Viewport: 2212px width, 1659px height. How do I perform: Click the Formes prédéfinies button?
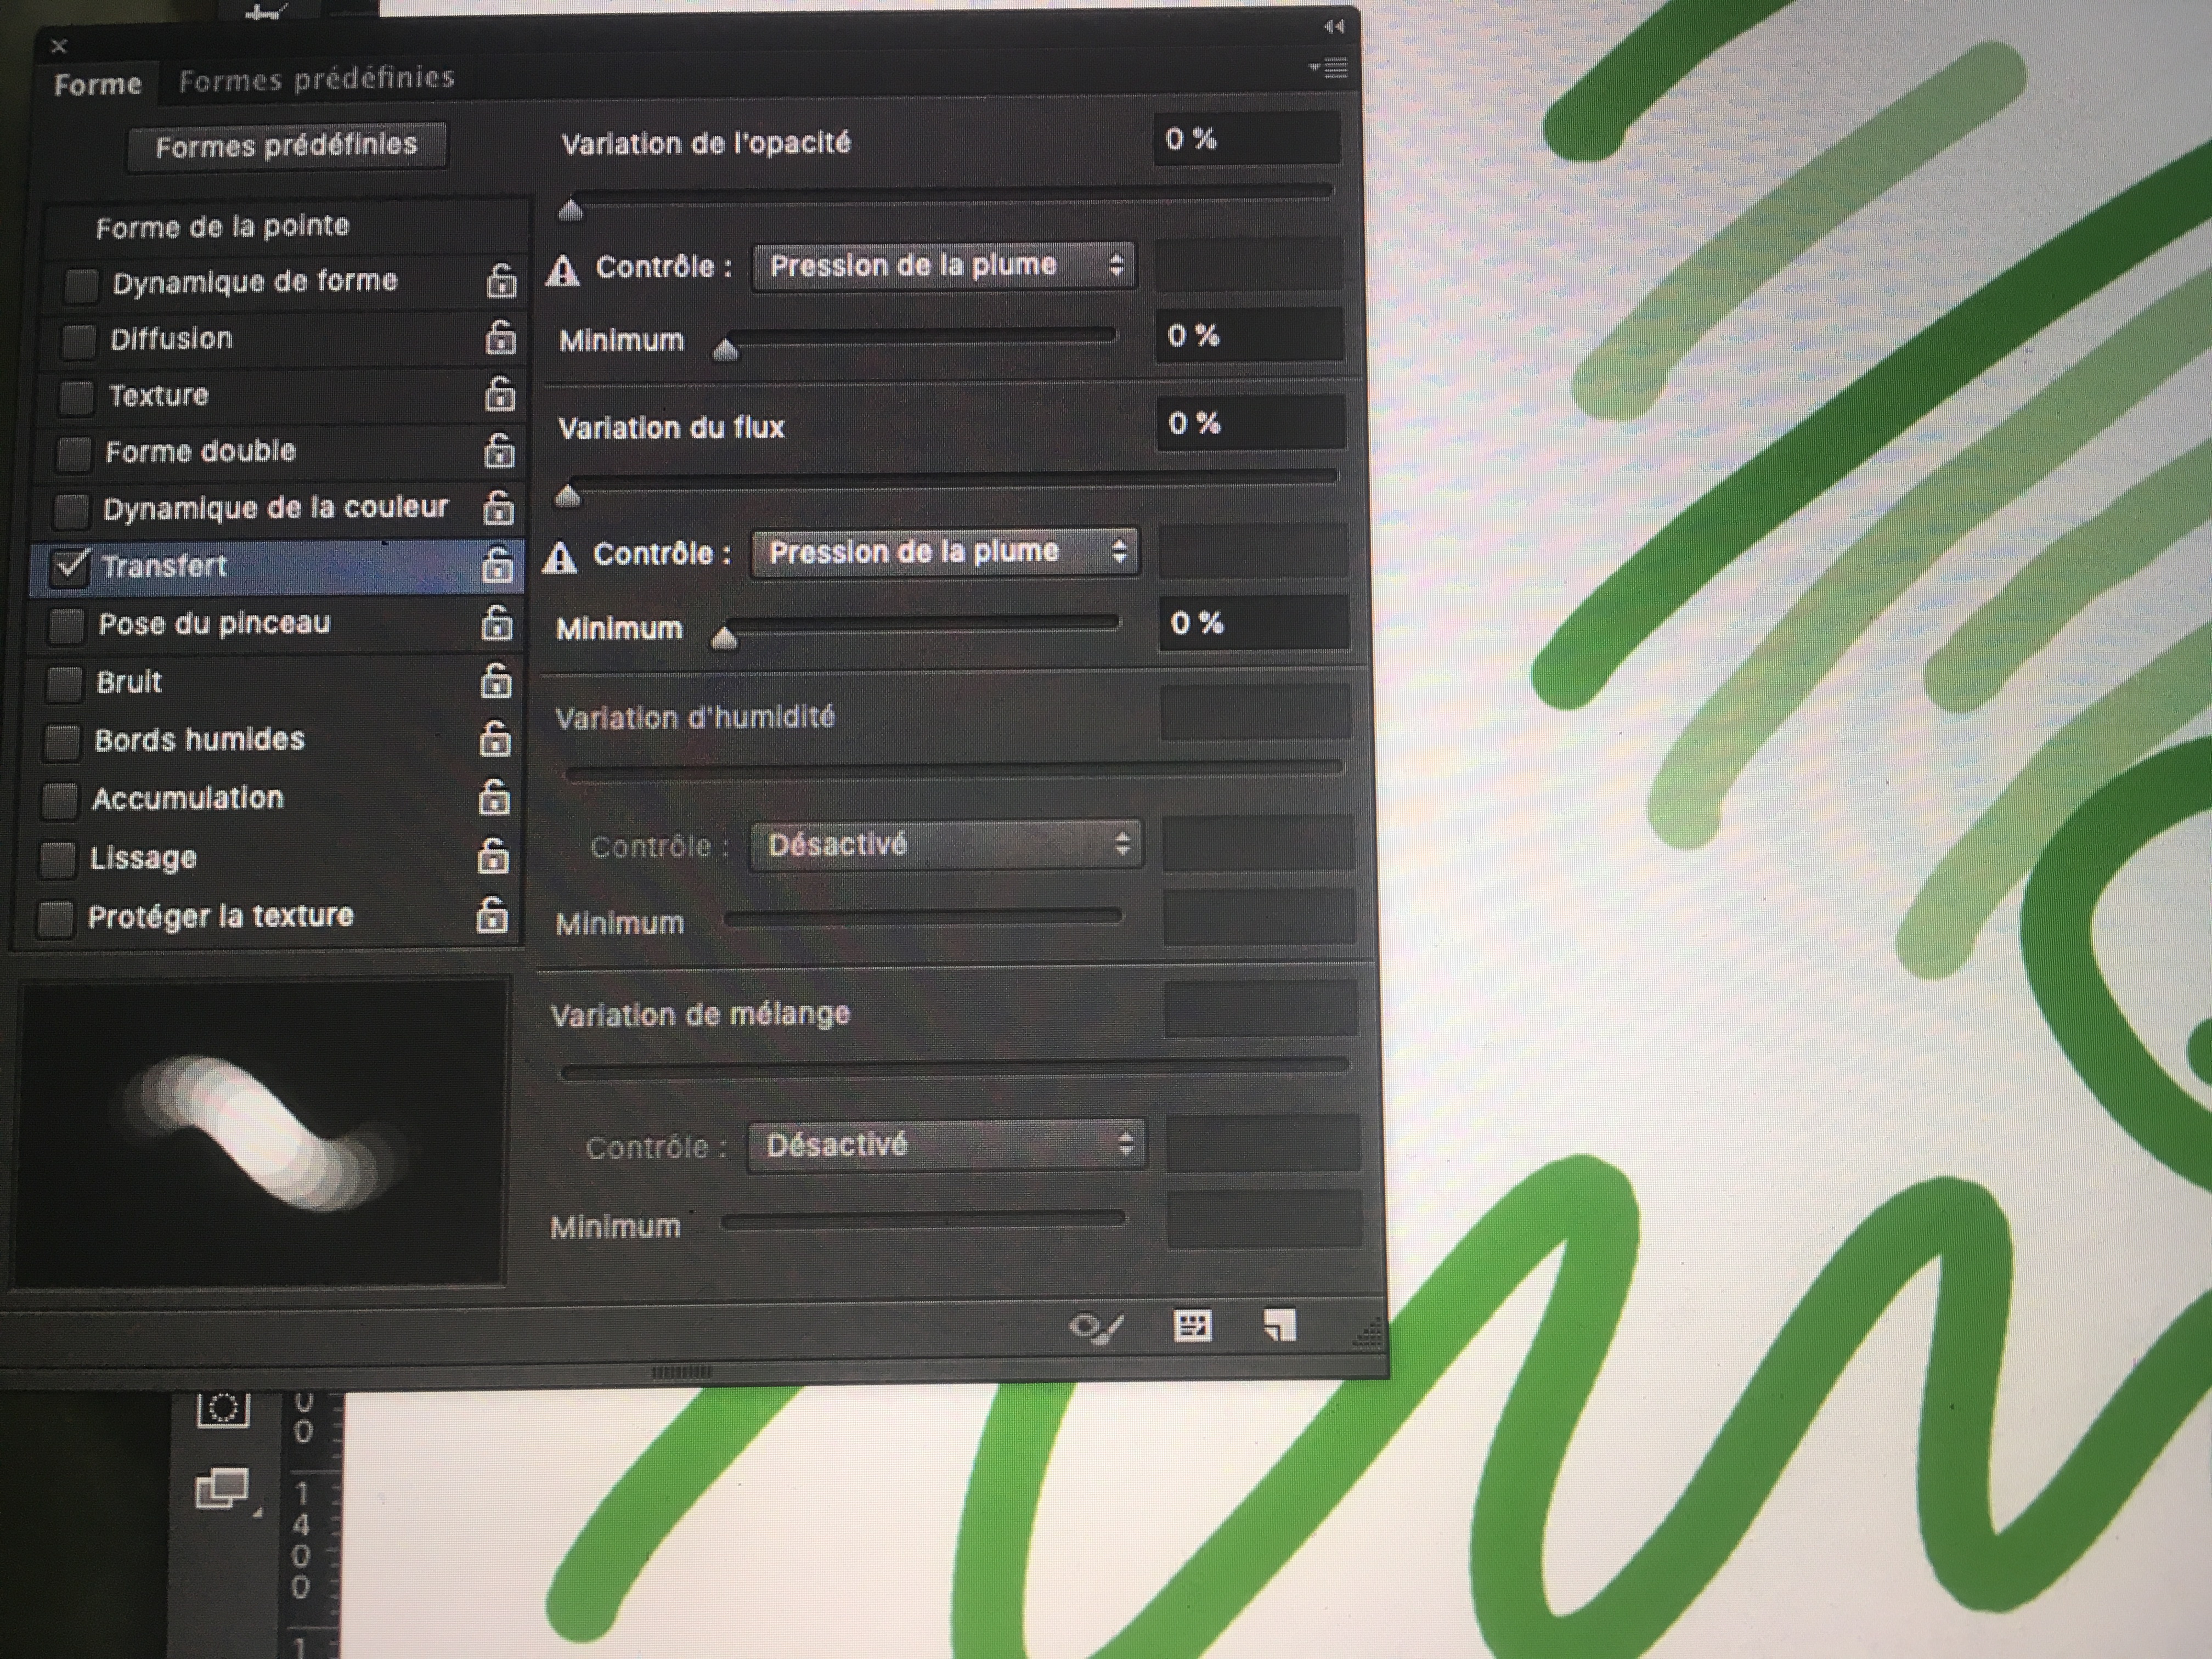point(286,146)
